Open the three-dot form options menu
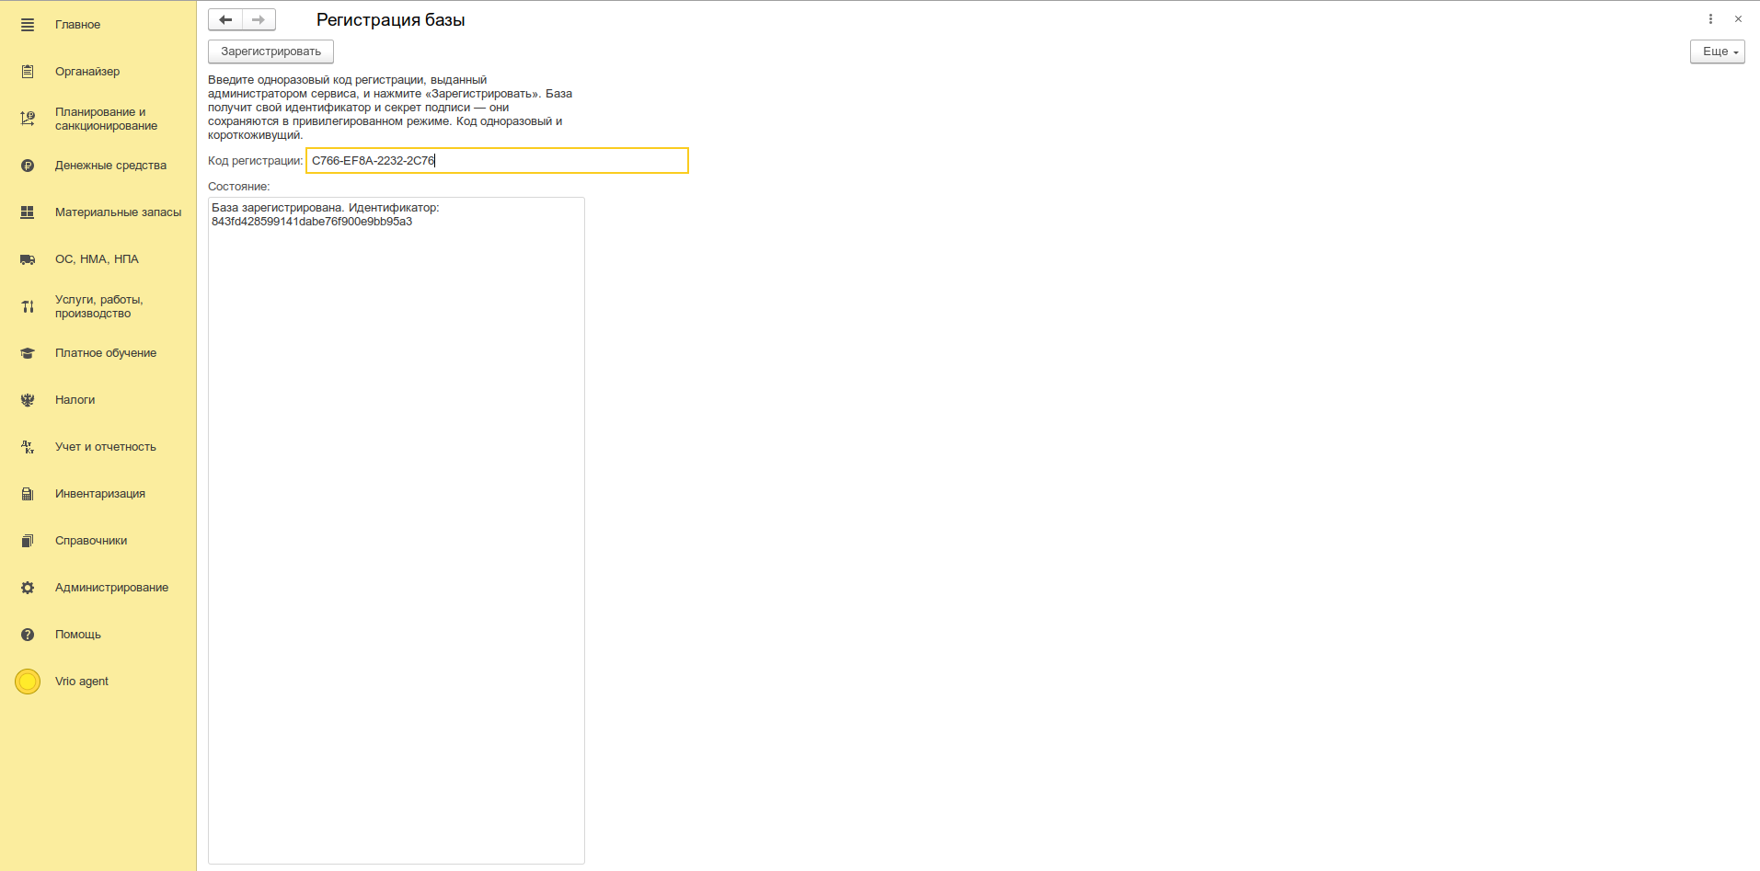The image size is (1760, 871). (x=1710, y=19)
